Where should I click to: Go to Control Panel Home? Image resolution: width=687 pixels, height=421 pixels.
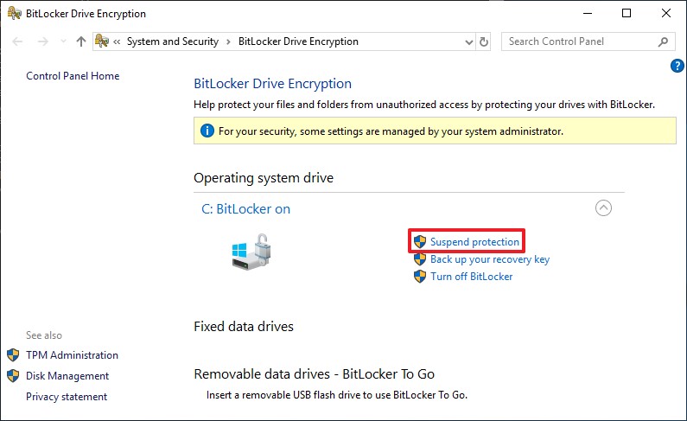tap(73, 76)
